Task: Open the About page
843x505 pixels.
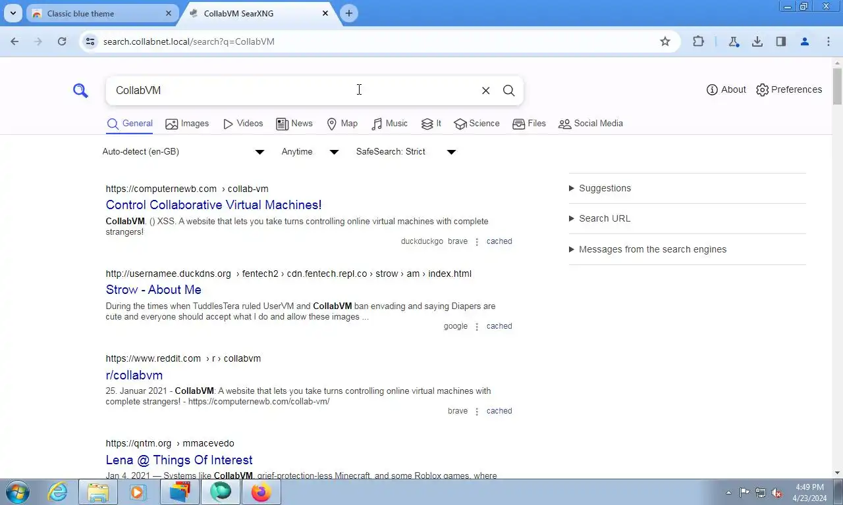Action: [726, 89]
